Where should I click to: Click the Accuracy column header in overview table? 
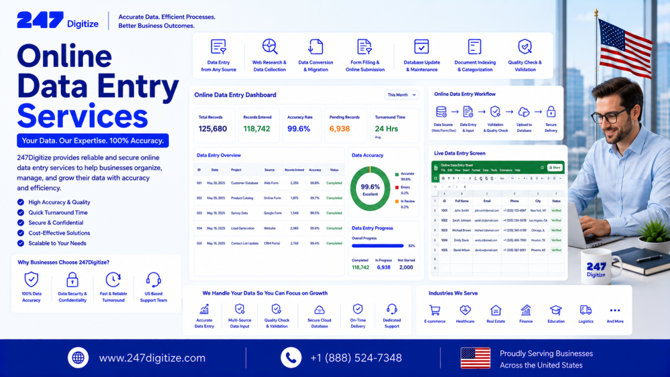tap(315, 170)
